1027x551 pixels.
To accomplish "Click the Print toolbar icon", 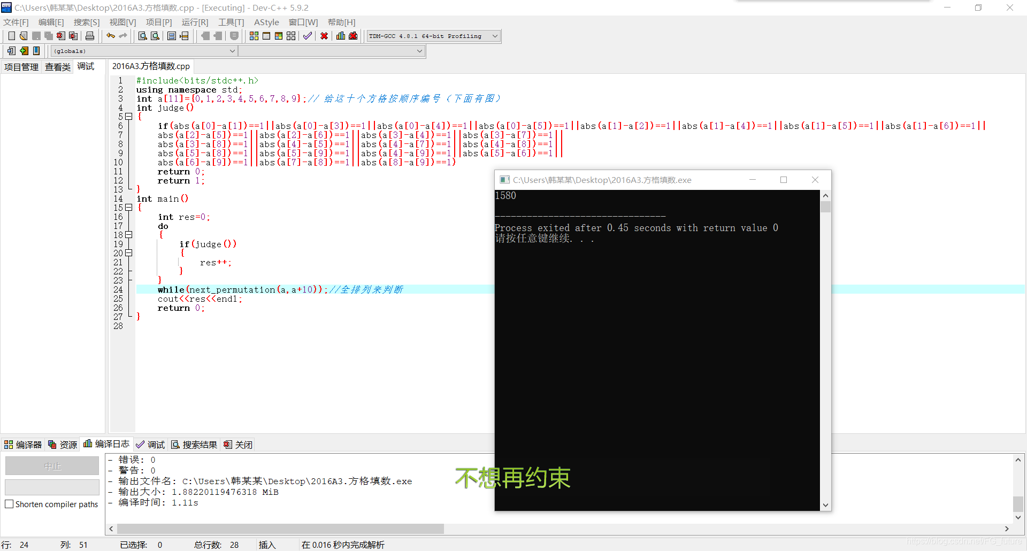I will 90,36.
